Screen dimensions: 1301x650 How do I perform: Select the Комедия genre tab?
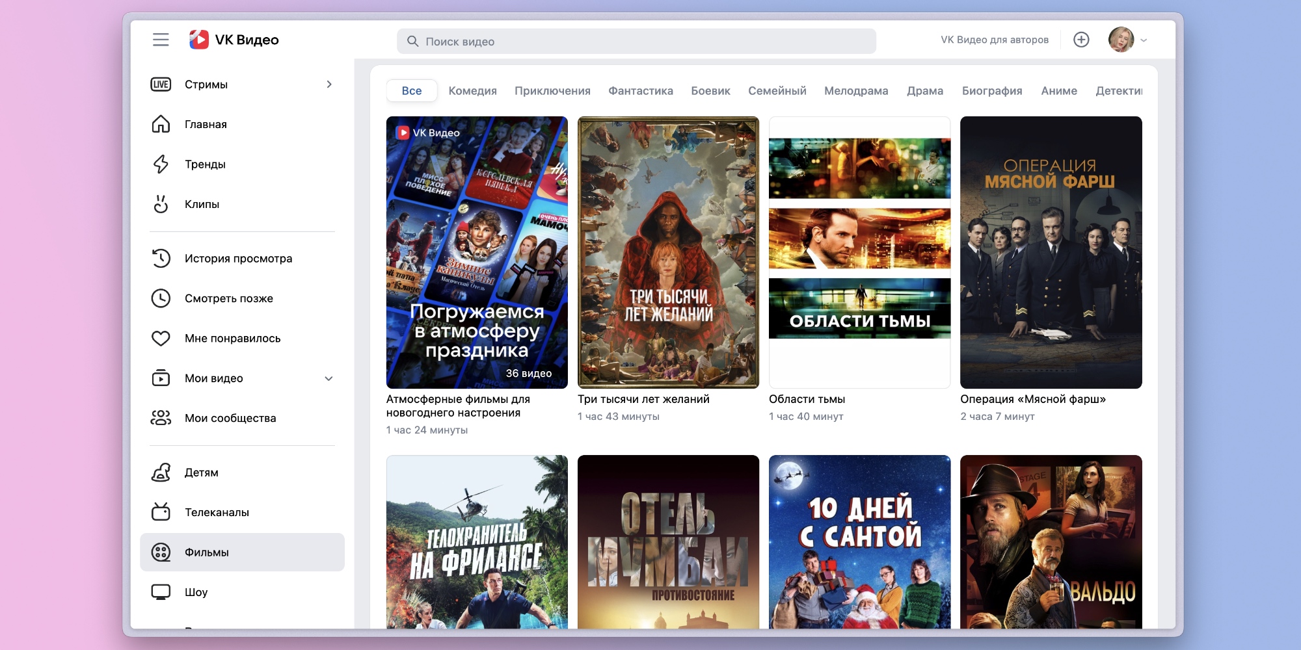[473, 91]
